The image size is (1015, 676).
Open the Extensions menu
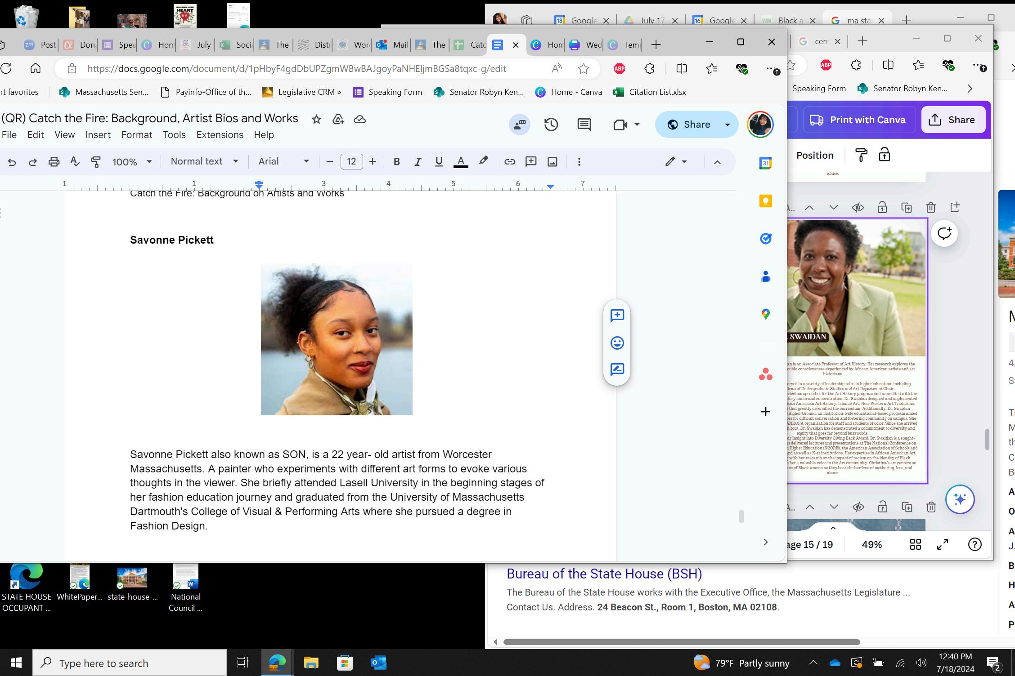click(220, 135)
